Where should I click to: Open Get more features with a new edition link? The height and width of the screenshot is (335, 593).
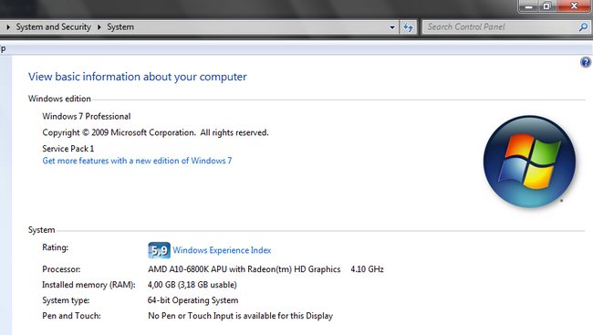coord(137,161)
